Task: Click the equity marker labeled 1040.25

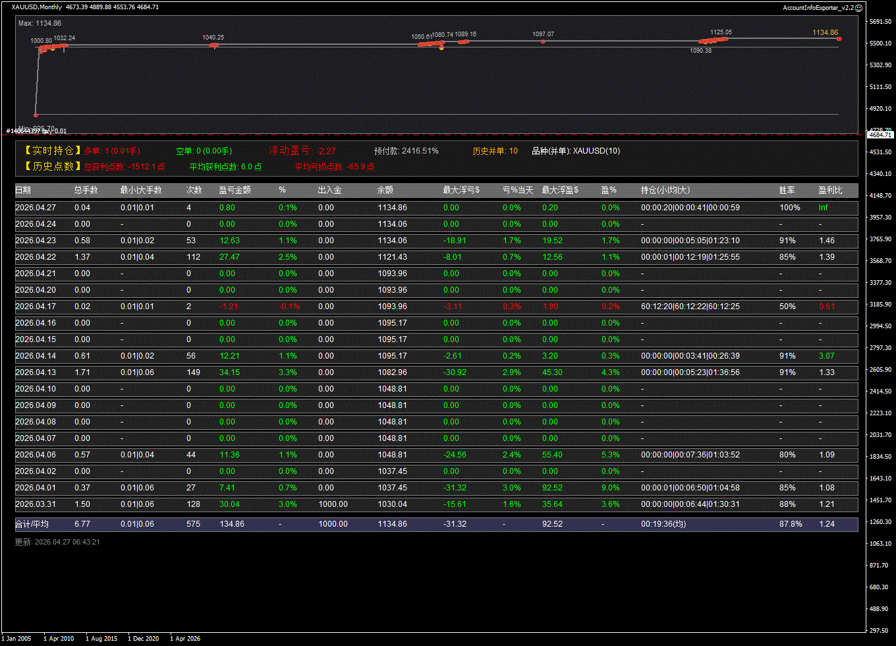Action: pyautogui.click(x=213, y=45)
